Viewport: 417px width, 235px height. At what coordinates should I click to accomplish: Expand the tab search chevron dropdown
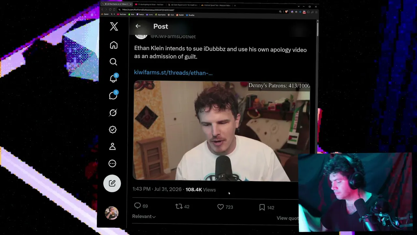[298, 6]
